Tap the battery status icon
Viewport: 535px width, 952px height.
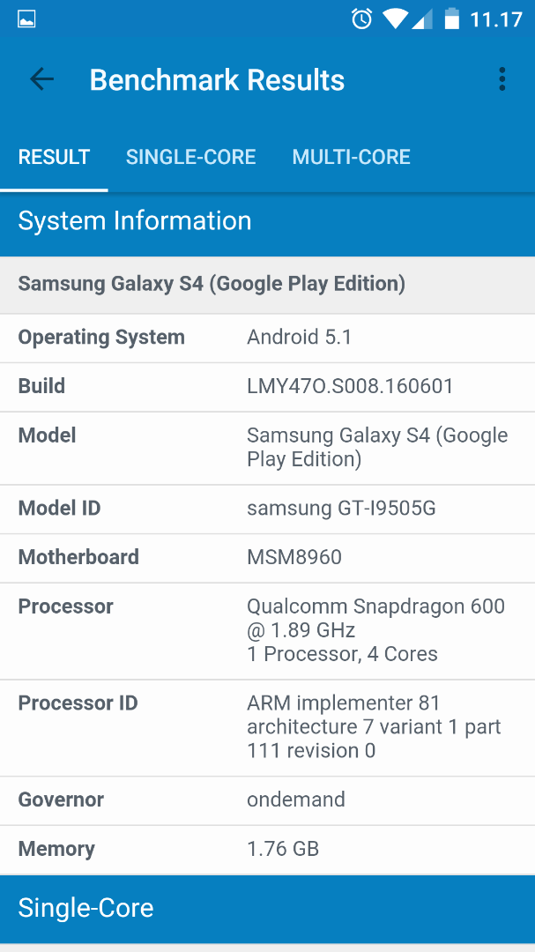tap(451, 19)
